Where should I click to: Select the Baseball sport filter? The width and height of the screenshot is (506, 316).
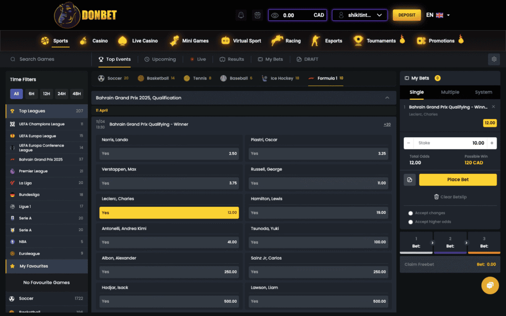coord(236,79)
